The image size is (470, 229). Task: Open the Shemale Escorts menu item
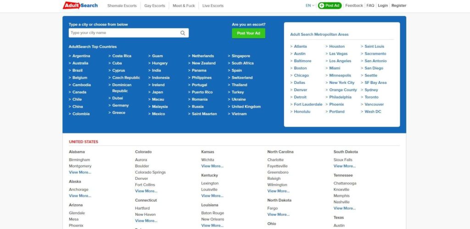[122, 6]
